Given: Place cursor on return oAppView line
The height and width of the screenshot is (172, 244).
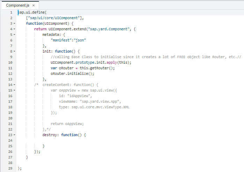Looking at the screenshot, I should point(67,124).
